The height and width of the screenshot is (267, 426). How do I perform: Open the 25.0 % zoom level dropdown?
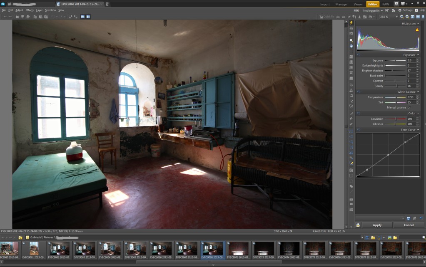pyautogui.click(x=396, y=17)
